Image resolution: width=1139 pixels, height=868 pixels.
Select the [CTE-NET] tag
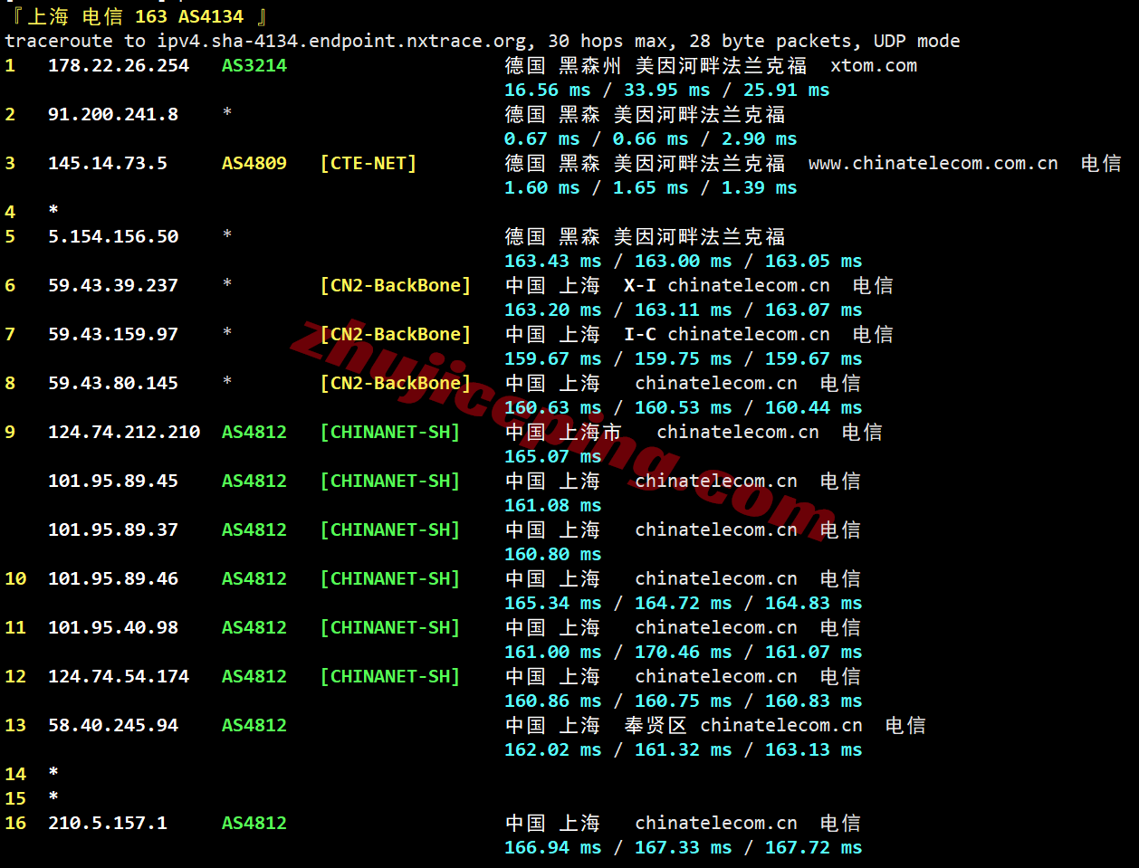368,164
